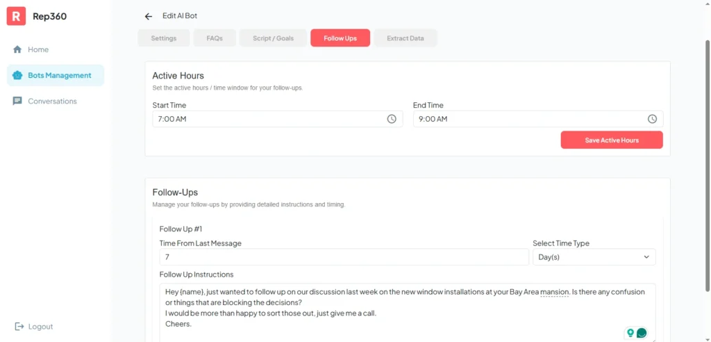Click the green smiley assistant icon

pos(642,333)
